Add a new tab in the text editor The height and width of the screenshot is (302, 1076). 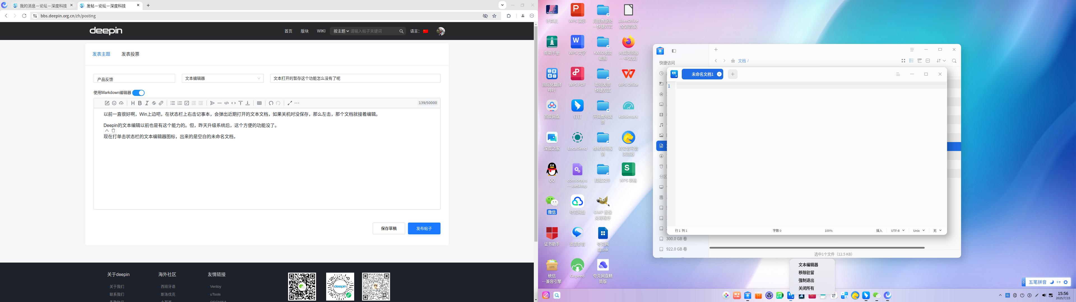[x=732, y=74]
